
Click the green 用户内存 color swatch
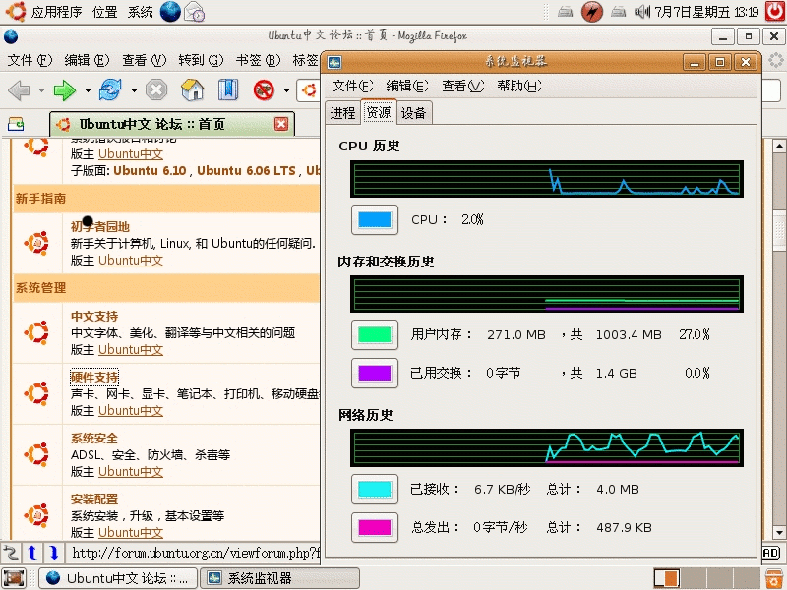point(375,334)
